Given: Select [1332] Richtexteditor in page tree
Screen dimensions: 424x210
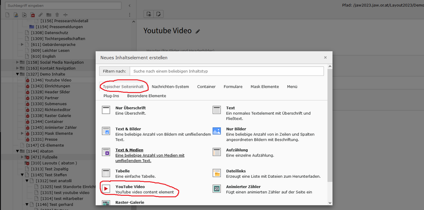Looking at the screenshot, I should (51, 110).
